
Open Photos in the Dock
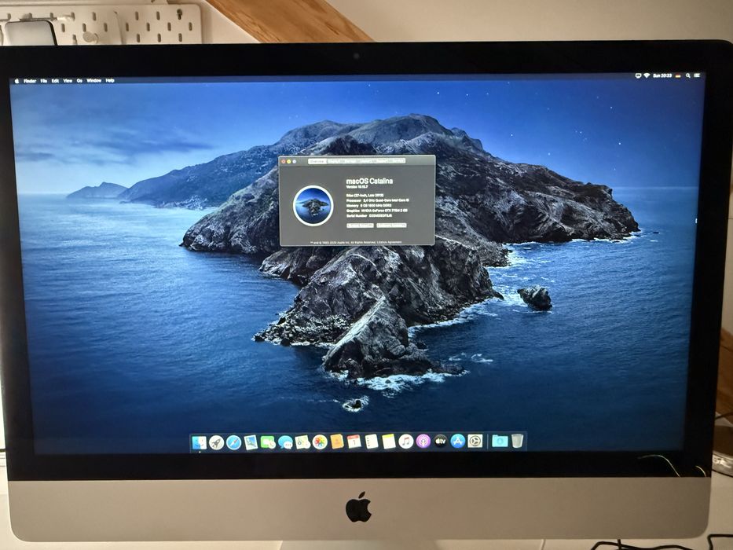pyautogui.click(x=319, y=442)
